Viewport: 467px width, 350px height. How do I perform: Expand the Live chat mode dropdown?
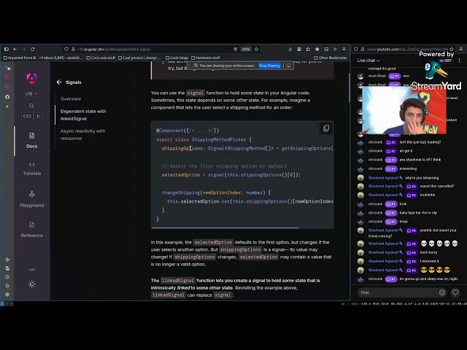[x=368, y=61]
